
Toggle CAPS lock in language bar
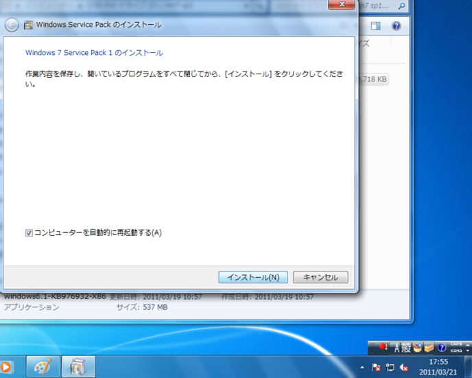pos(456,344)
